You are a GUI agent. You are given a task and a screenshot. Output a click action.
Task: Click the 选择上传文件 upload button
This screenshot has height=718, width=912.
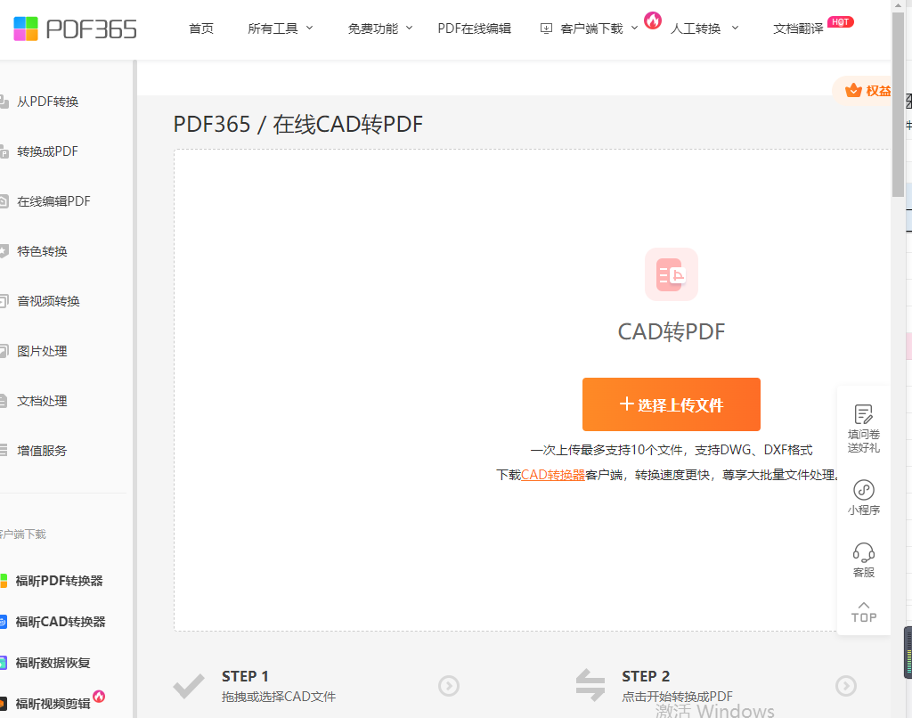coord(672,404)
